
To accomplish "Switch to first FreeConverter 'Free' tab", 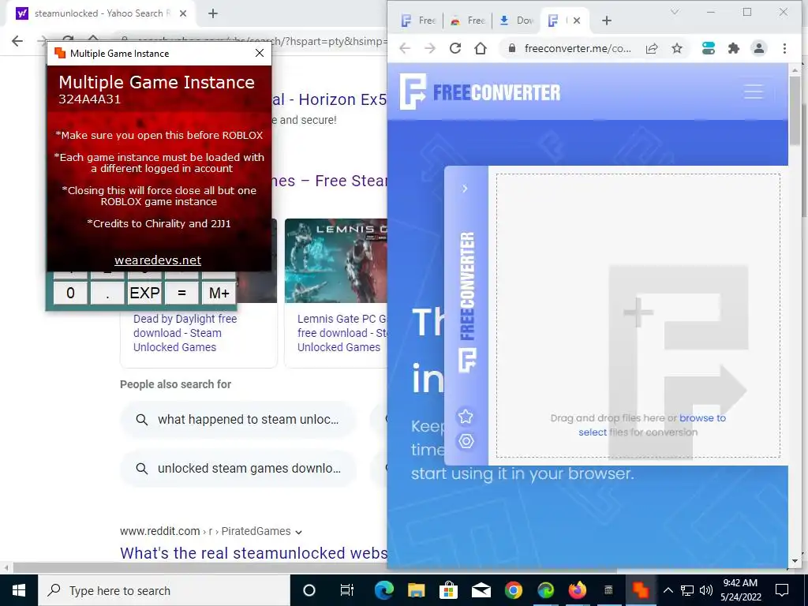I will pyautogui.click(x=418, y=21).
